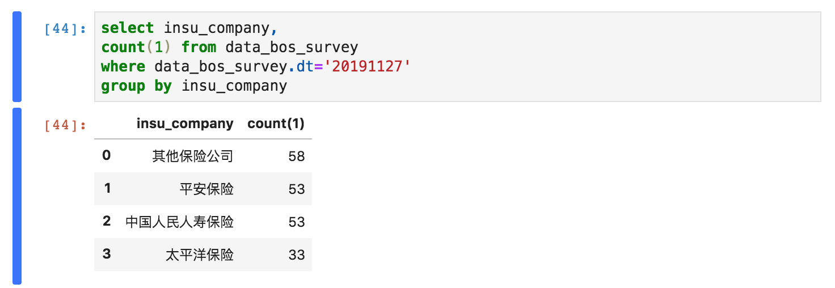Click the date string '20191127' in code
This screenshot has width=835, height=288.
tap(366, 66)
